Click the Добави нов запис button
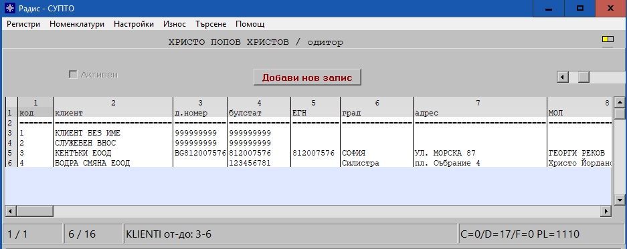The image size is (627, 249). pos(307,77)
